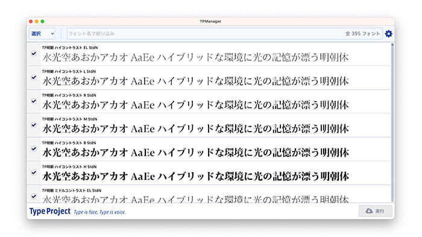422x237 pixels.
Task: Click the cloud download icon on 実行
Action: [369, 211]
